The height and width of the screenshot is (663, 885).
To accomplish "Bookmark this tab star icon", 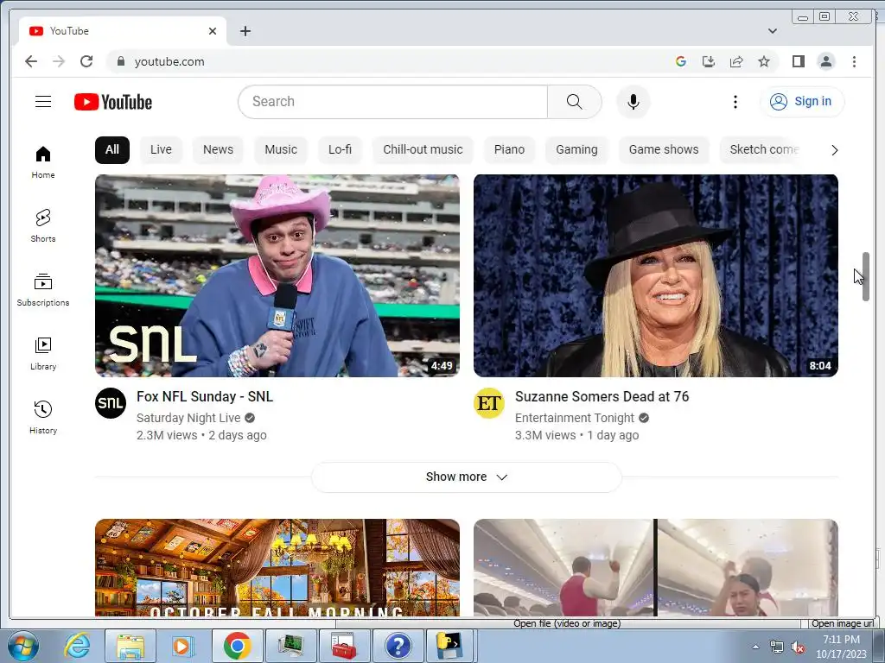I will (764, 61).
